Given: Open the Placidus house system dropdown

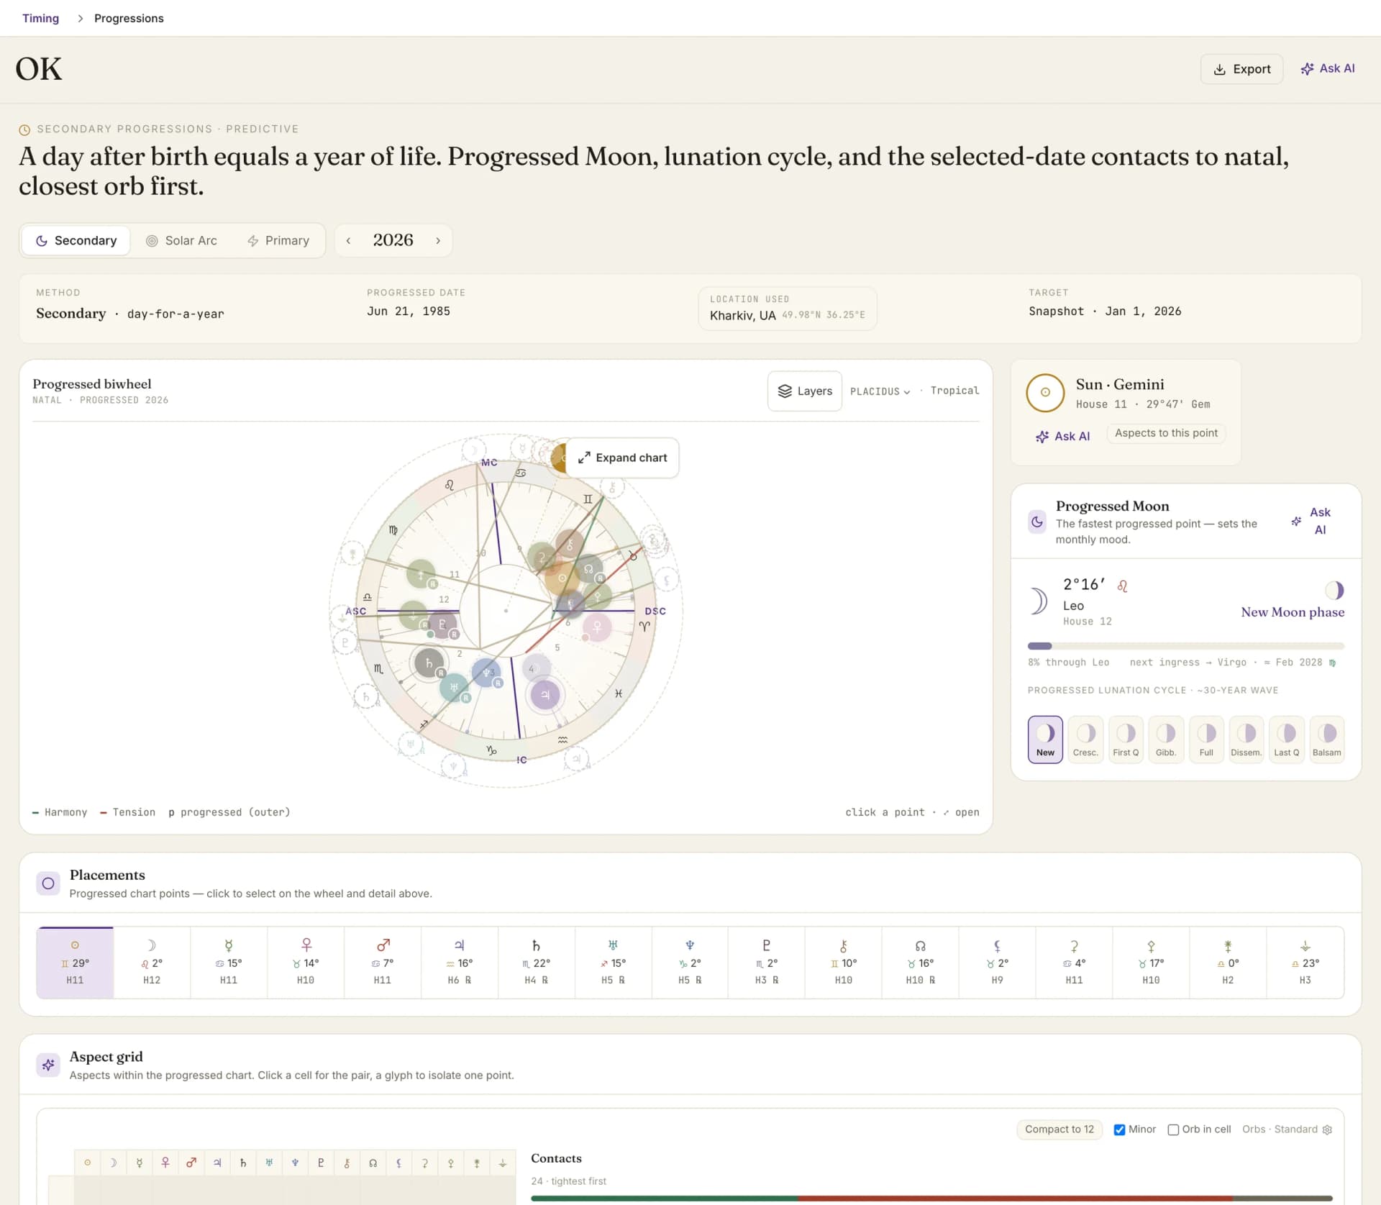Looking at the screenshot, I should click(880, 391).
